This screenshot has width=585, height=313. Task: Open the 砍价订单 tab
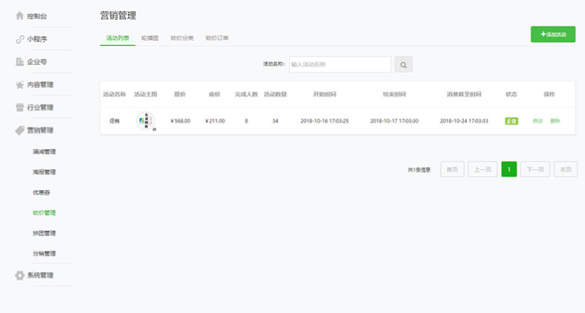(217, 38)
